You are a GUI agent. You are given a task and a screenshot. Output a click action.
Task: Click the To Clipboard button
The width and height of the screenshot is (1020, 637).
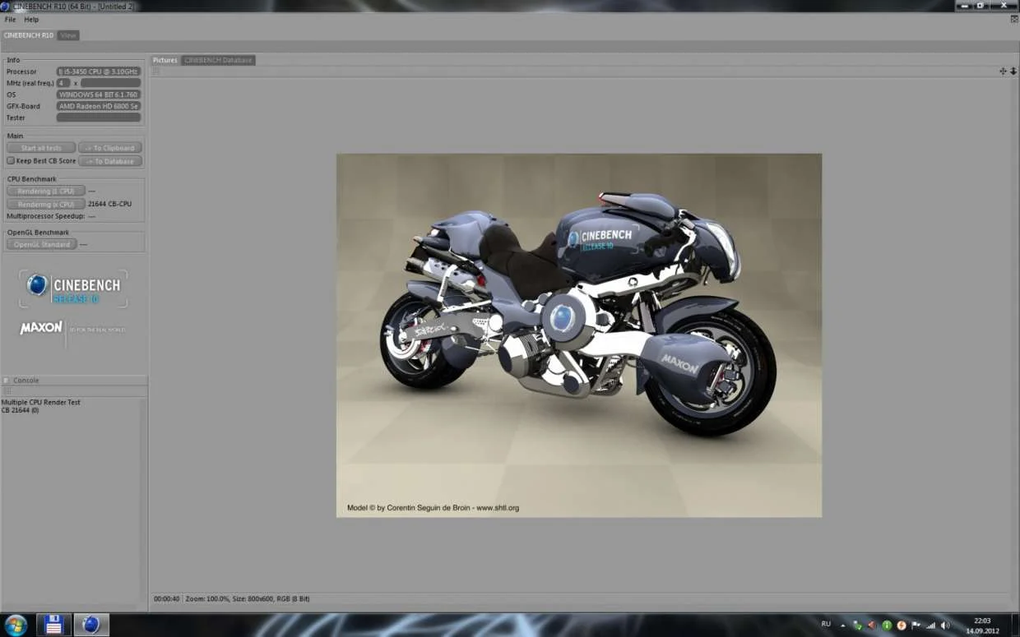110,149
